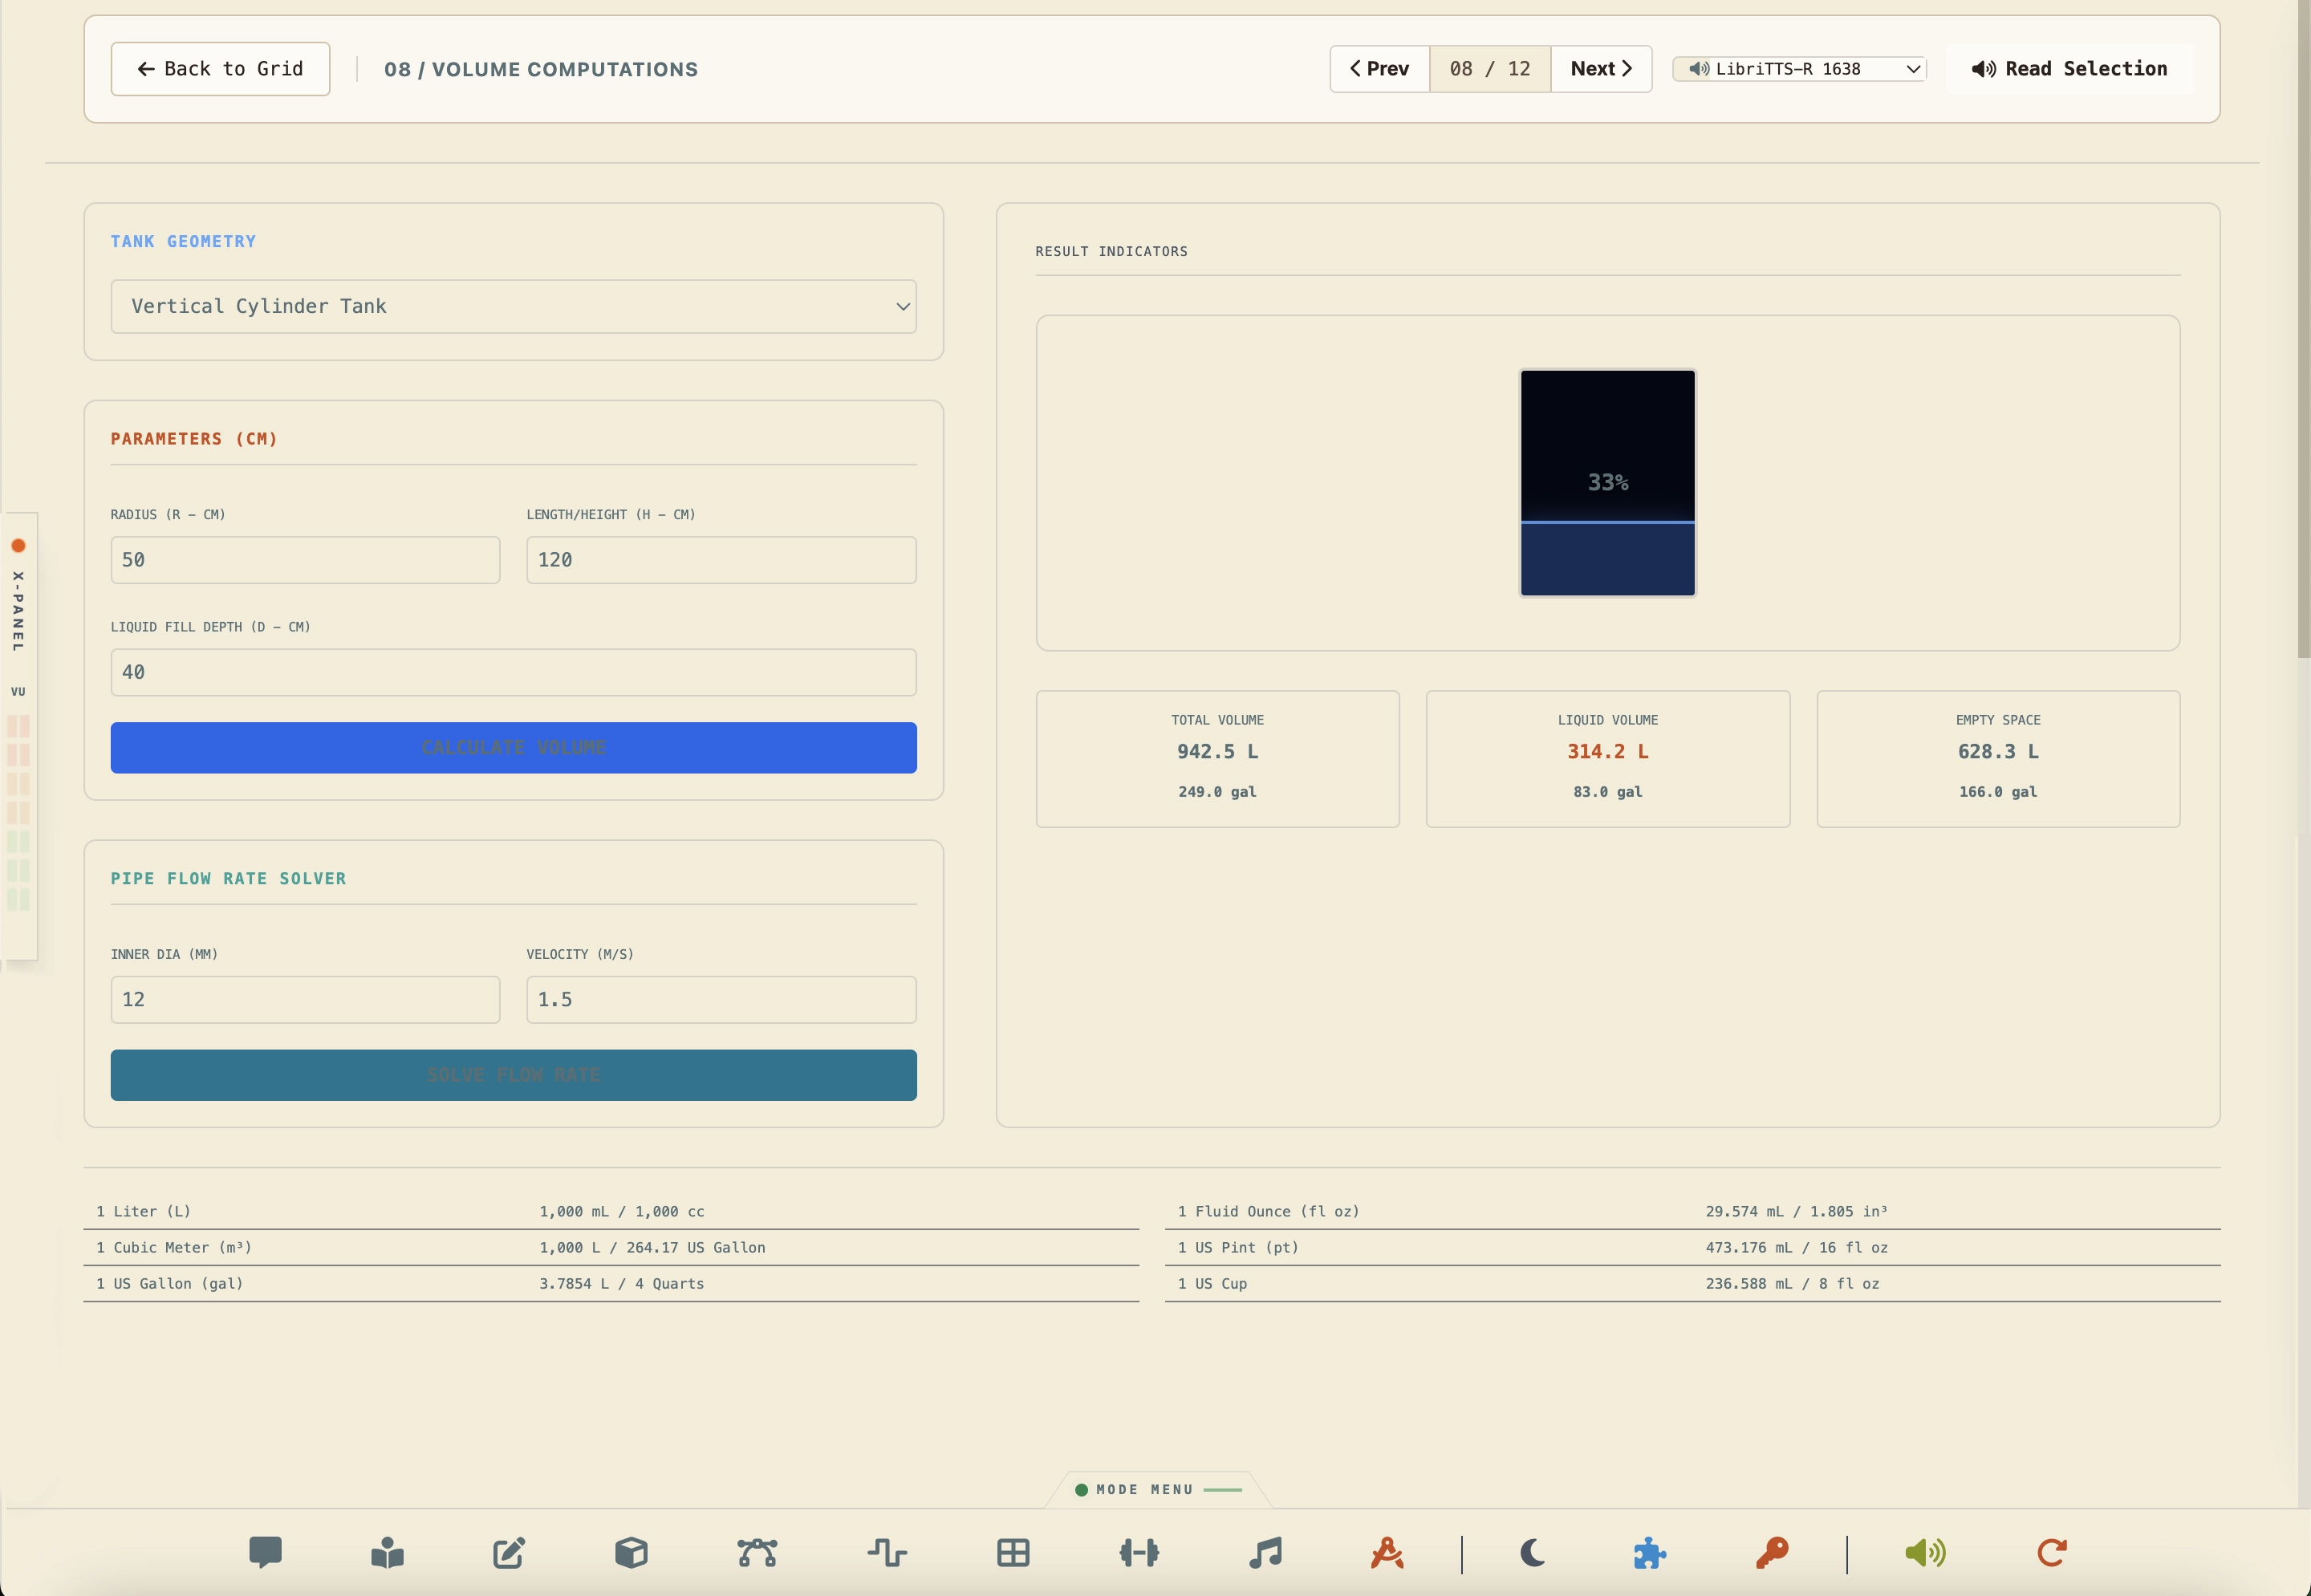Toggle dark mode with the moon icon
Screen dimensions: 2311x1596
[x=1532, y=1552]
